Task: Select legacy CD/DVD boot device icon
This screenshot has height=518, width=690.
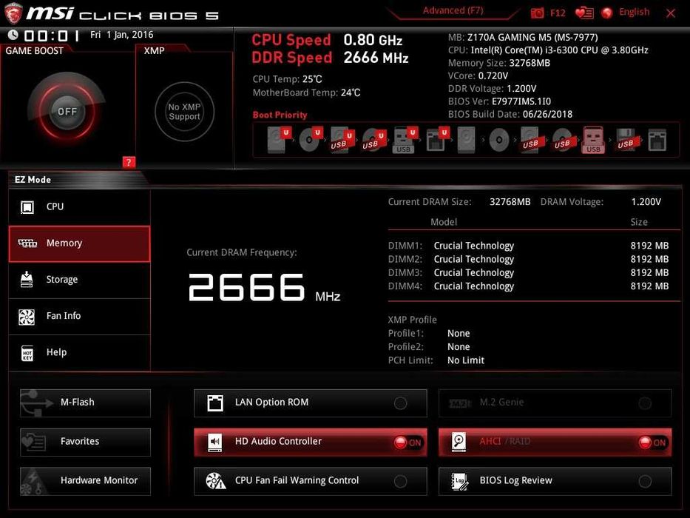Action: tap(499, 140)
